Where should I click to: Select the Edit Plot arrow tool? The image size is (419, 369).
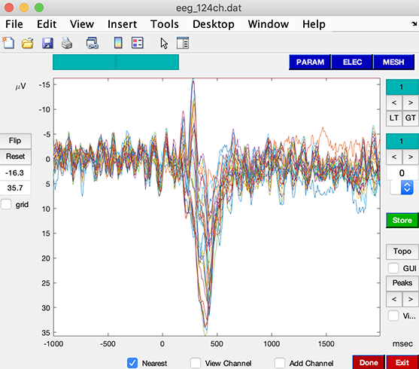pyautogui.click(x=164, y=43)
